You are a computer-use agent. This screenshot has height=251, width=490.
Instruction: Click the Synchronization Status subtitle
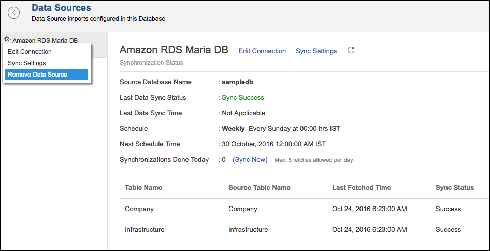pos(151,63)
